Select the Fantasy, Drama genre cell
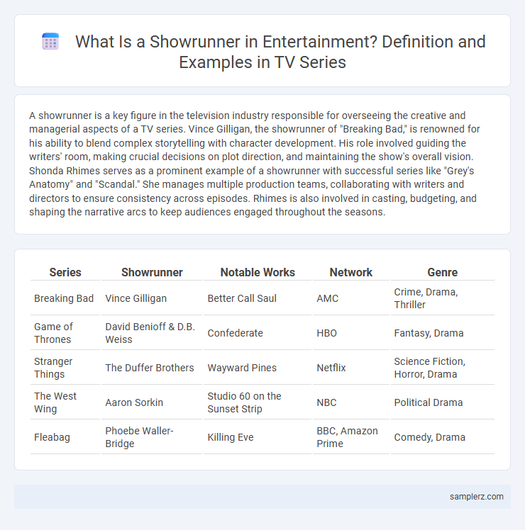Image resolution: width=525 pixels, height=530 pixels. [443, 333]
